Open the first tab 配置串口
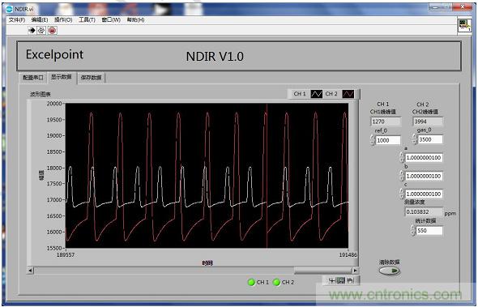Viewport: 478px width, 307px height. [x=33, y=78]
